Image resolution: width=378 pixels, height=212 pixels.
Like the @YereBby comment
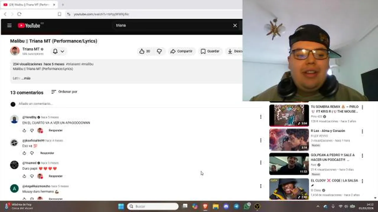pyautogui.click(x=24, y=130)
